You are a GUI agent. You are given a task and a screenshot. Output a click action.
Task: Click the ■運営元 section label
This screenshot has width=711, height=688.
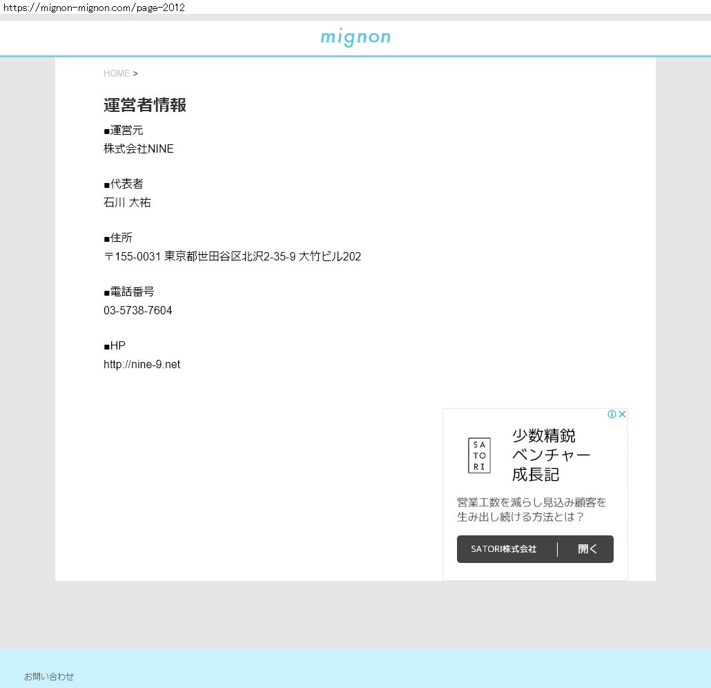tap(124, 131)
